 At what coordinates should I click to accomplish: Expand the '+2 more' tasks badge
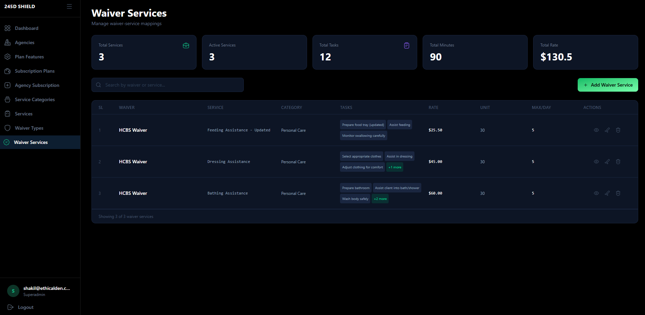pyautogui.click(x=380, y=199)
